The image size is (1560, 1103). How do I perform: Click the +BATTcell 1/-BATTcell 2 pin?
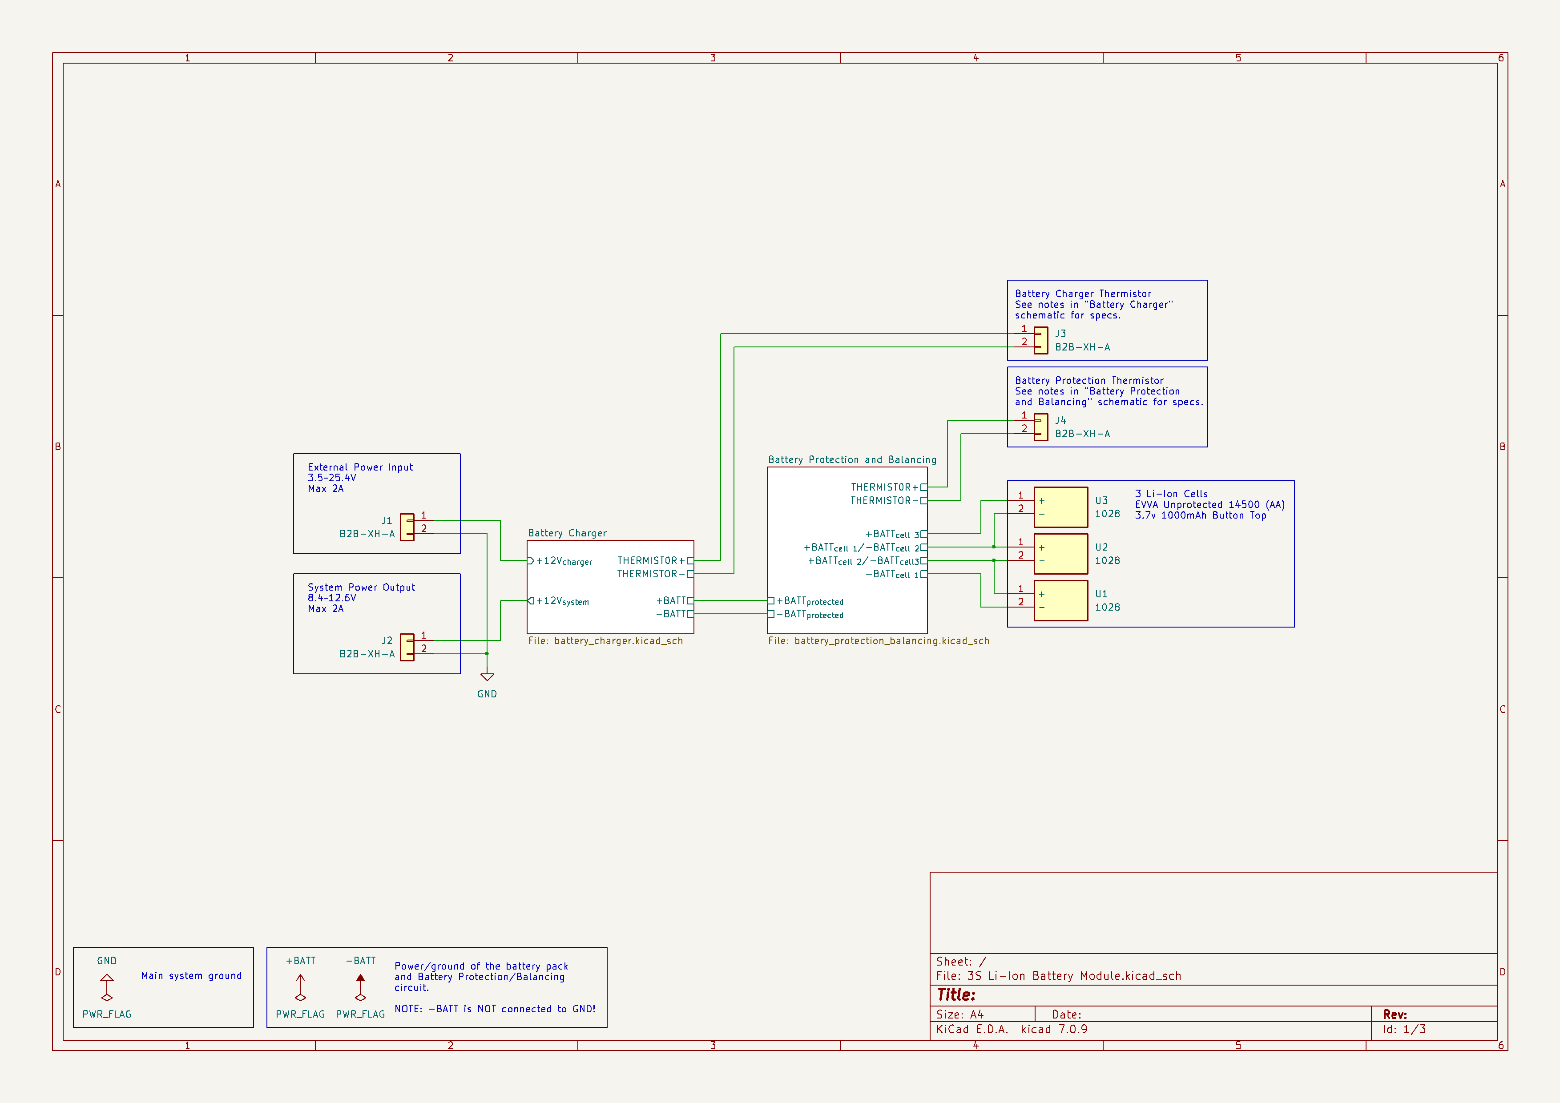pyautogui.click(x=865, y=547)
